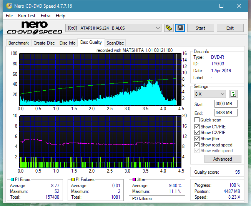The height and width of the screenshot is (206, 251).
Task: Uncheck Show C1/PIE
Action: pos(197,126)
